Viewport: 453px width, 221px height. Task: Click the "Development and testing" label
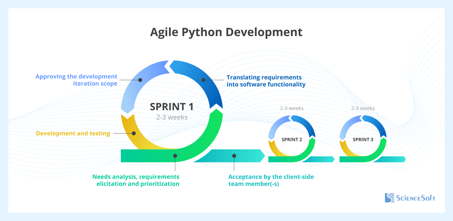pyautogui.click(x=73, y=133)
